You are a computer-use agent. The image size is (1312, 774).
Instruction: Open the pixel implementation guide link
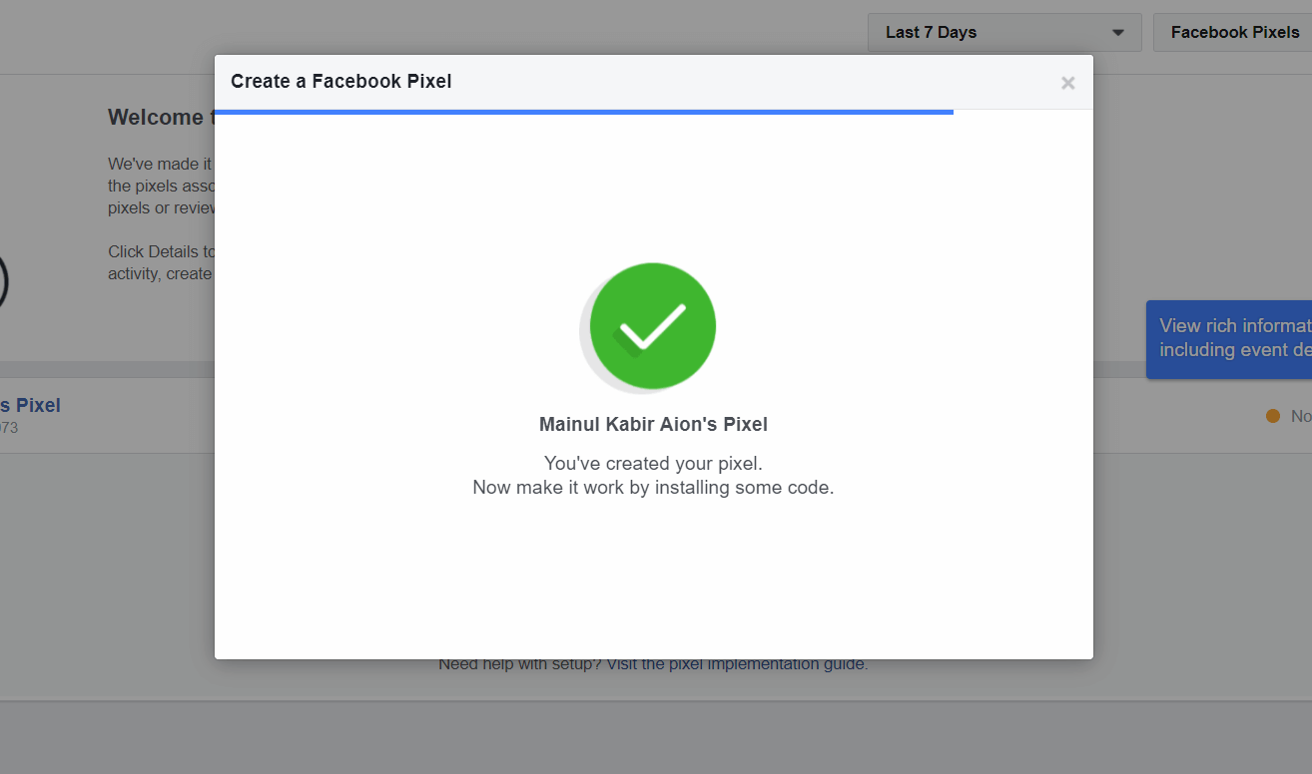click(x=737, y=664)
